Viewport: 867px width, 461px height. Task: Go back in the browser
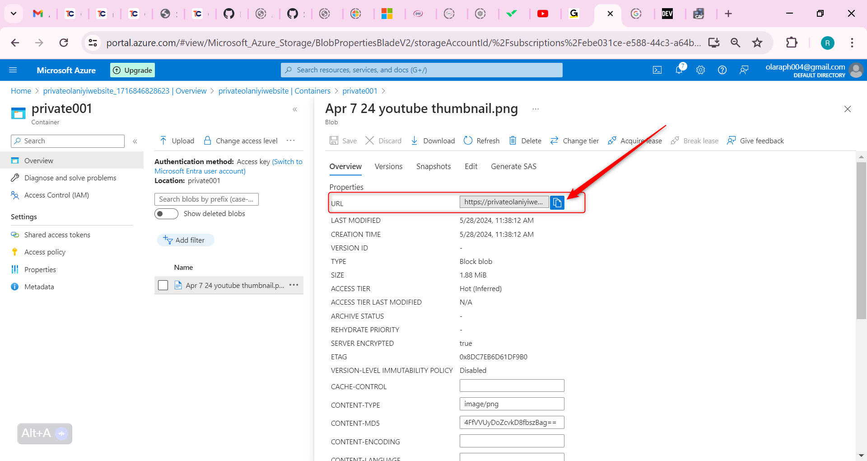point(15,42)
